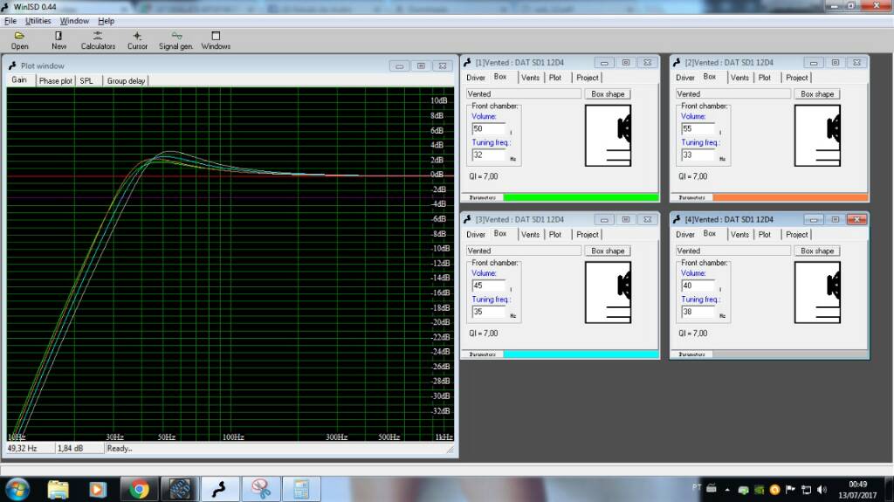
Task: Click the Windows toolbar icon
Action: coord(216,40)
